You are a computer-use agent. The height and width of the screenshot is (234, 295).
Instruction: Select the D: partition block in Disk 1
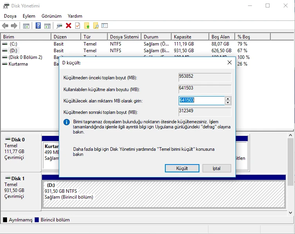pos(164,194)
